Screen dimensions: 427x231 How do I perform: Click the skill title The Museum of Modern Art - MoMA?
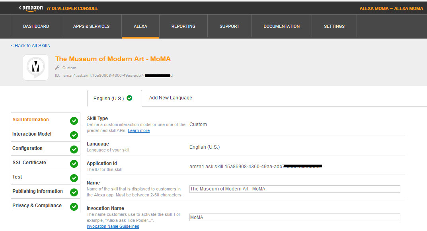pos(113,59)
